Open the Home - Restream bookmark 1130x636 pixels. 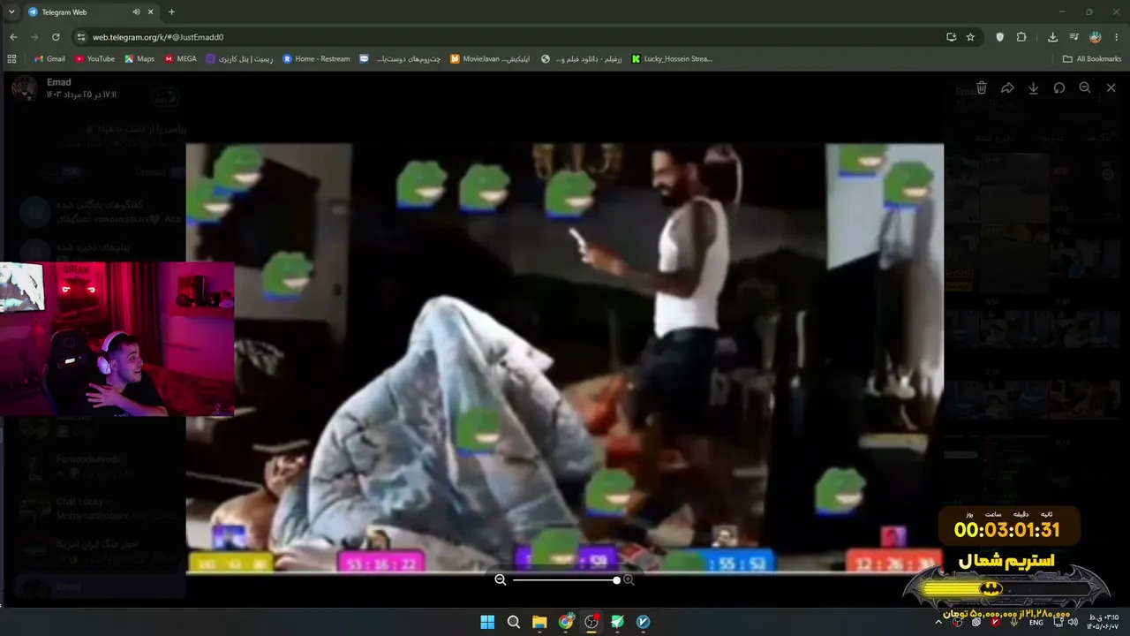[316, 59]
